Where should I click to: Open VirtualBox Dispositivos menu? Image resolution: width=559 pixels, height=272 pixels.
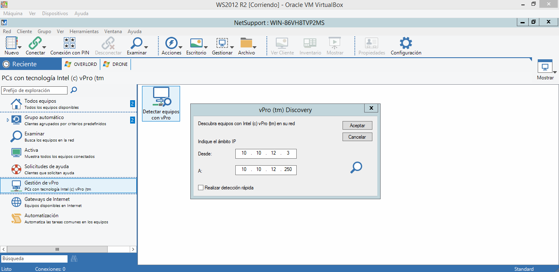click(55, 13)
